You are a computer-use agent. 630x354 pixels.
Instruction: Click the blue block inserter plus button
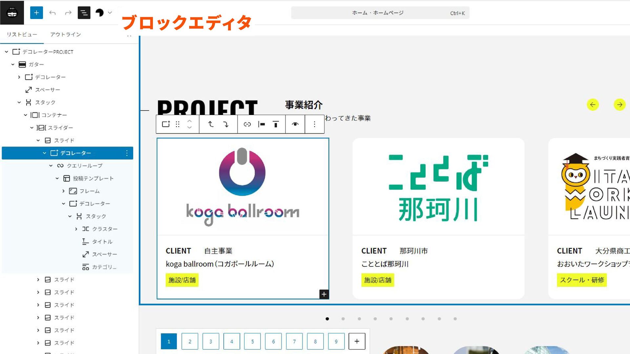point(36,13)
